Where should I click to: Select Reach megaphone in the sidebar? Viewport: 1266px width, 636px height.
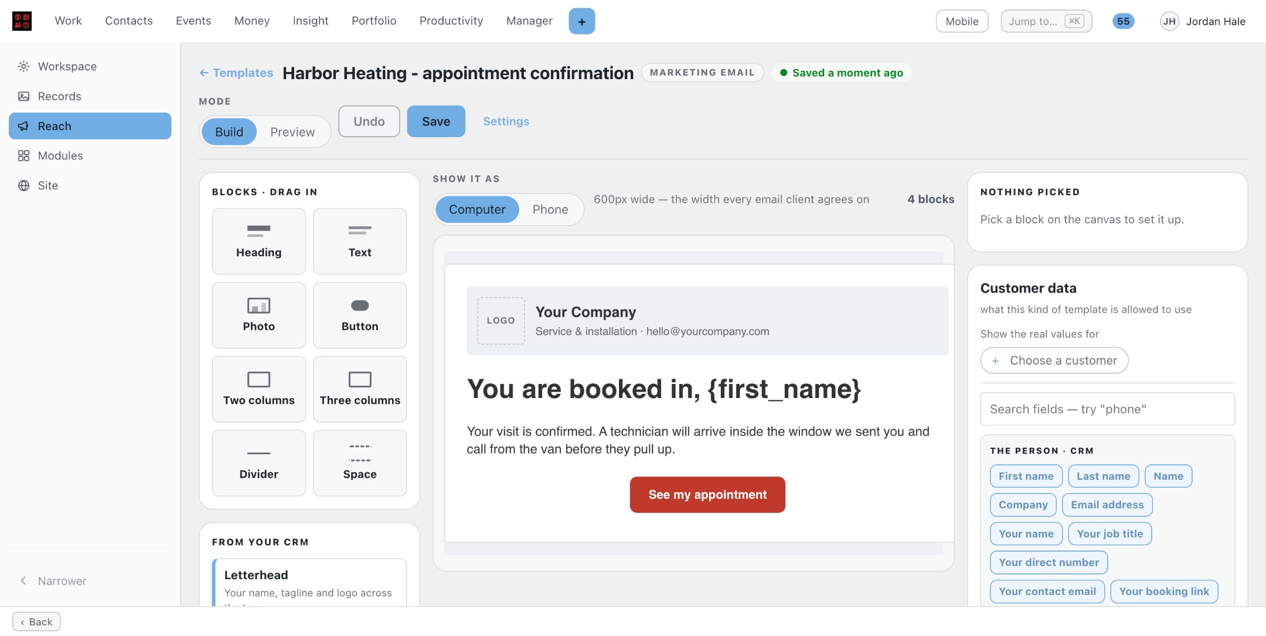(90, 126)
